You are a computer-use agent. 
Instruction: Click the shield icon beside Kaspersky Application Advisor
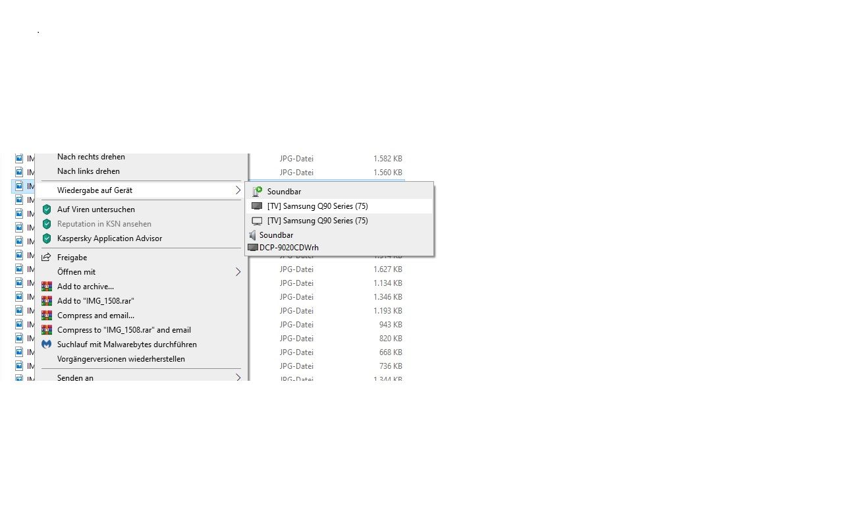tap(47, 238)
